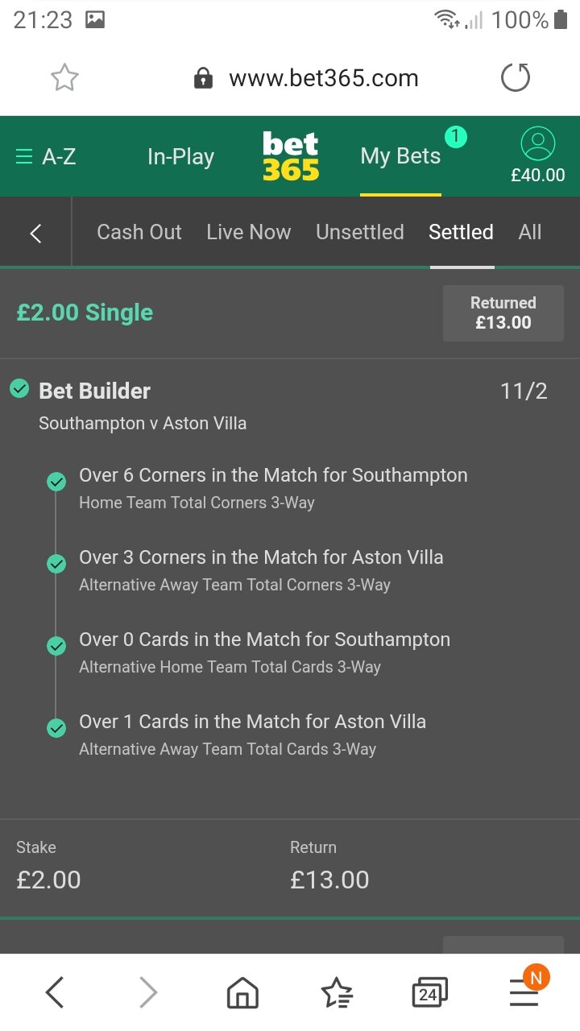Tap tick for Over 6 Corners Southampton

tap(56, 482)
